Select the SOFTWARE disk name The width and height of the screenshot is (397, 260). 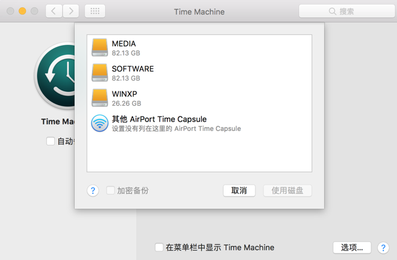pyautogui.click(x=133, y=69)
